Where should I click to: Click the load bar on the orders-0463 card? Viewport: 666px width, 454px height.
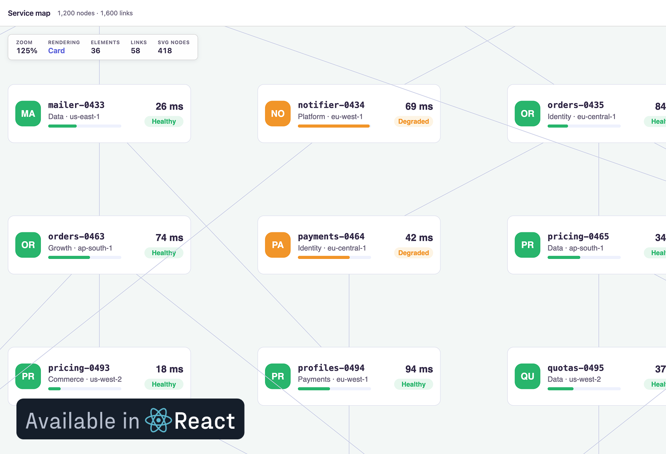pyautogui.click(x=85, y=257)
